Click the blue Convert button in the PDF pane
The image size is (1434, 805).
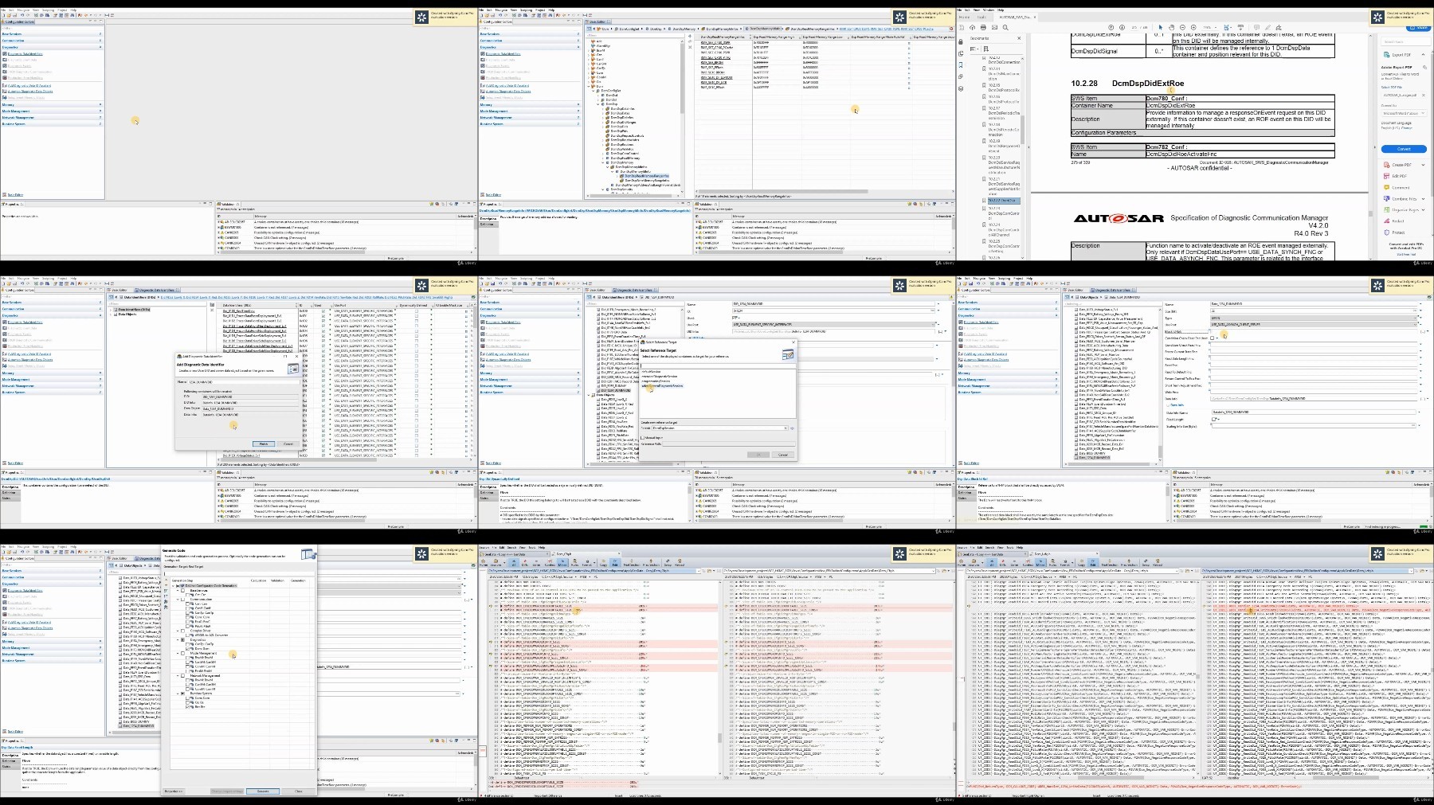point(1404,149)
